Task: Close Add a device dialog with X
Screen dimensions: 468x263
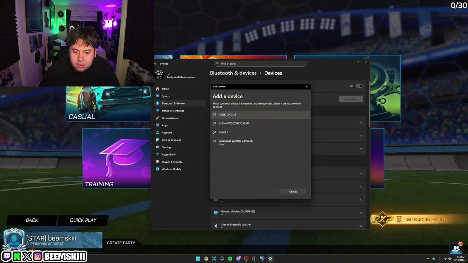Action: (x=306, y=87)
